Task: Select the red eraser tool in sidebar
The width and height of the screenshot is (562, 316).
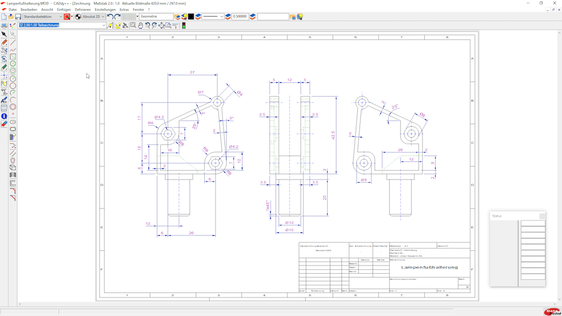Action: (4, 124)
